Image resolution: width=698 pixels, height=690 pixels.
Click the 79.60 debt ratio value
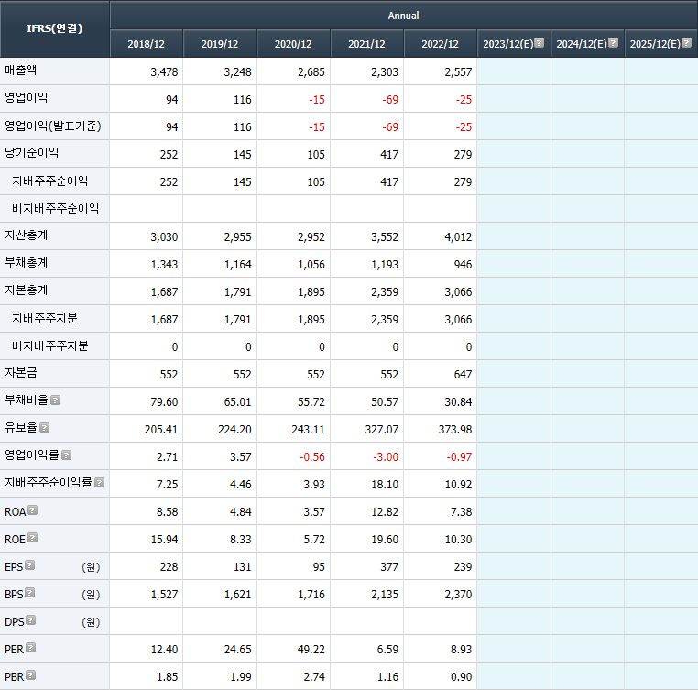[x=164, y=401]
